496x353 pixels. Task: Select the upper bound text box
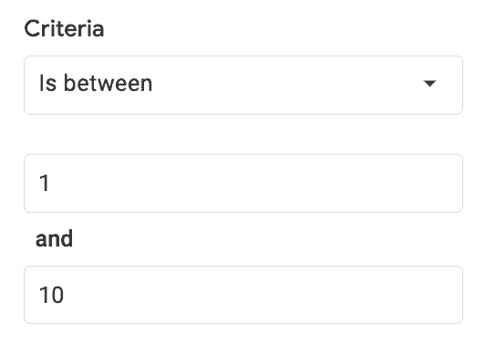(243, 295)
